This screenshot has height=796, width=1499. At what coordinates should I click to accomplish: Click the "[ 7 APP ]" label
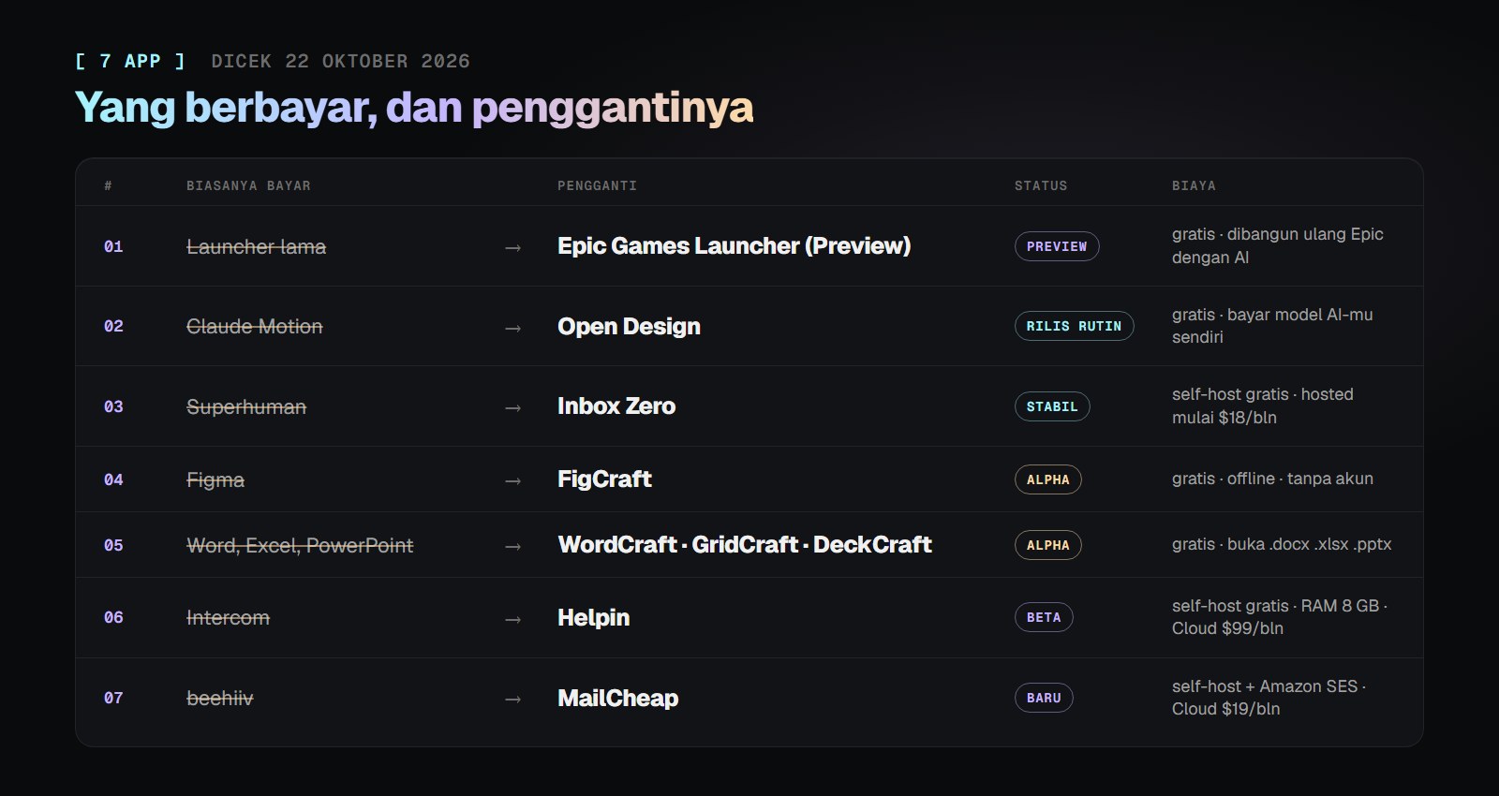[x=130, y=61]
